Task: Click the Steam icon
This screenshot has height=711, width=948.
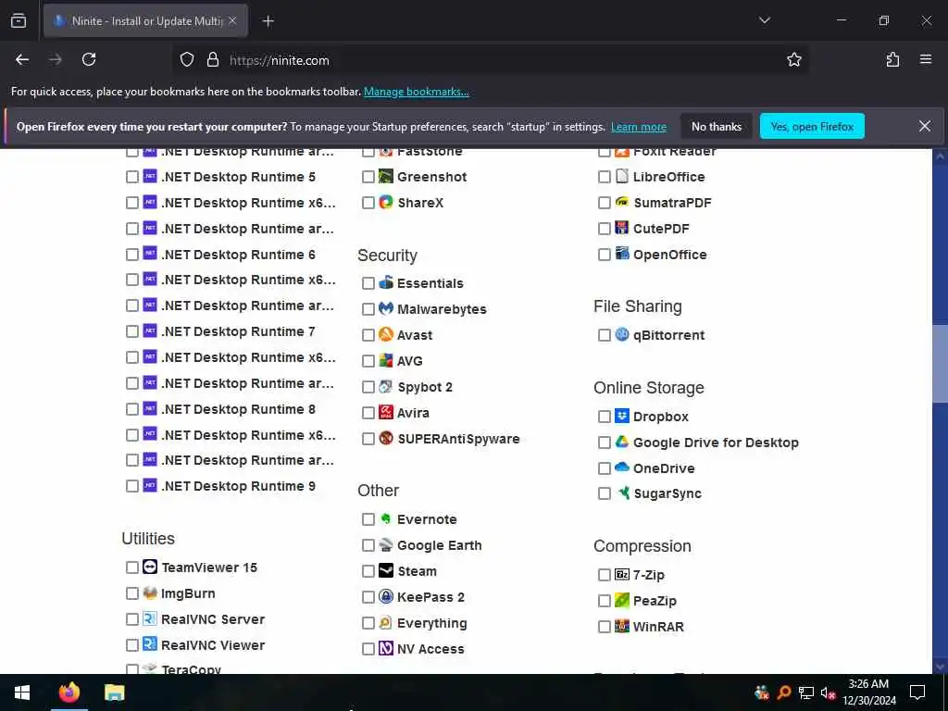Action: click(x=386, y=570)
